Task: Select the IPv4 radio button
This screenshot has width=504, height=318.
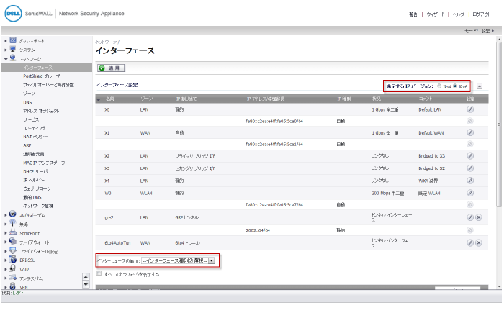Action: (x=439, y=86)
